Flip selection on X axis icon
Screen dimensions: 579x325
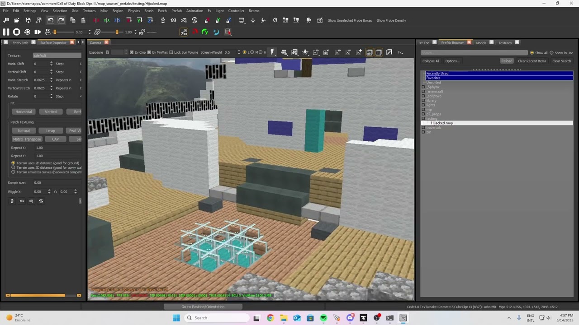point(96,20)
